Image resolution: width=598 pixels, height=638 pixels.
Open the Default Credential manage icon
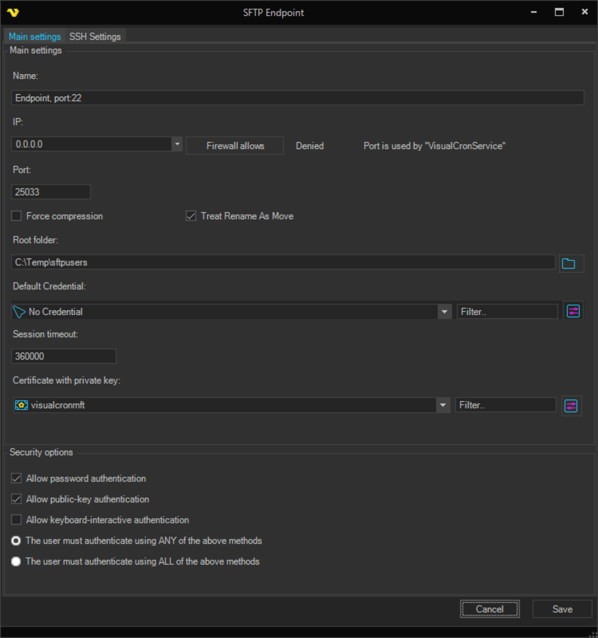(x=573, y=312)
